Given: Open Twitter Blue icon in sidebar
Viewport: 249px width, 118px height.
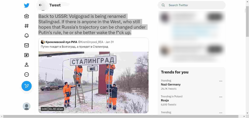Looking at the screenshot, I should (x=26, y=55).
